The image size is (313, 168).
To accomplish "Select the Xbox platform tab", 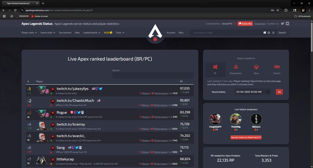I will 256,70.
